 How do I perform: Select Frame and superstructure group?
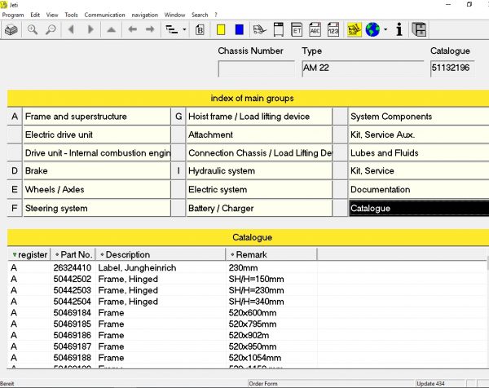click(x=97, y=117)
